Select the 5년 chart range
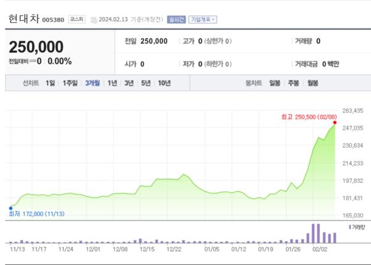 tap(145, 83)
